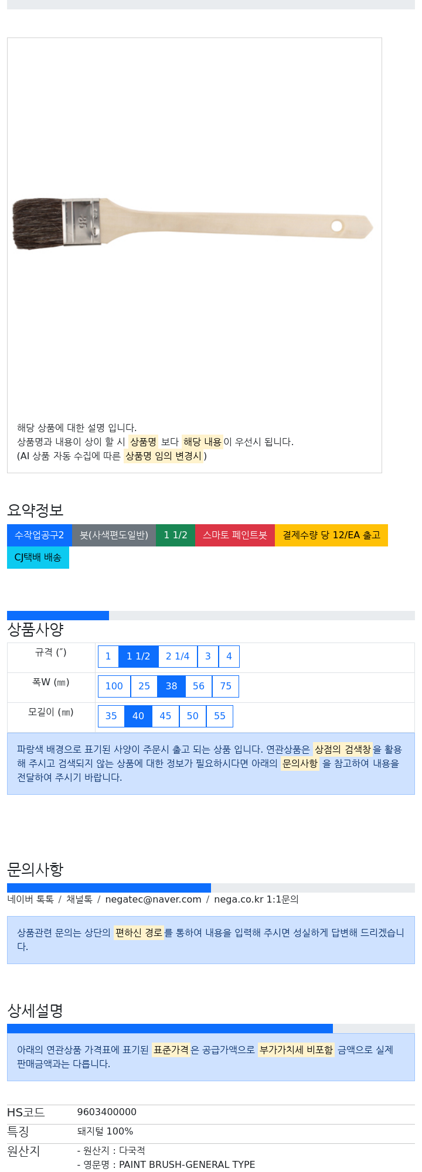Image resolution: width=422 pixels, height=1172 pixels.
Task: Click the CJ택배 배송 shipping tag
Action: pos(38,558)
